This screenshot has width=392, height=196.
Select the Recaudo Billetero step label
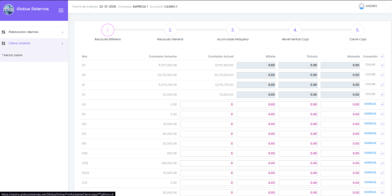click(108, 39)
